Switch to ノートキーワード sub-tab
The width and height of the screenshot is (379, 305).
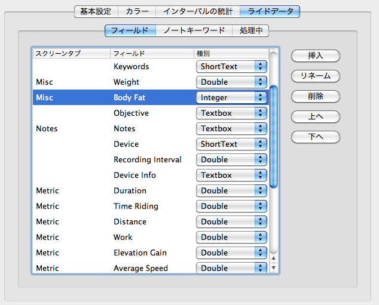click(194, 30)
